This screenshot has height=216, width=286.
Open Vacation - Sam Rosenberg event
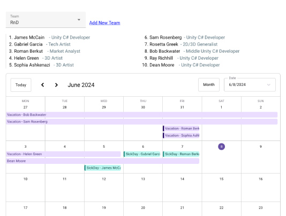pos(142,122)
